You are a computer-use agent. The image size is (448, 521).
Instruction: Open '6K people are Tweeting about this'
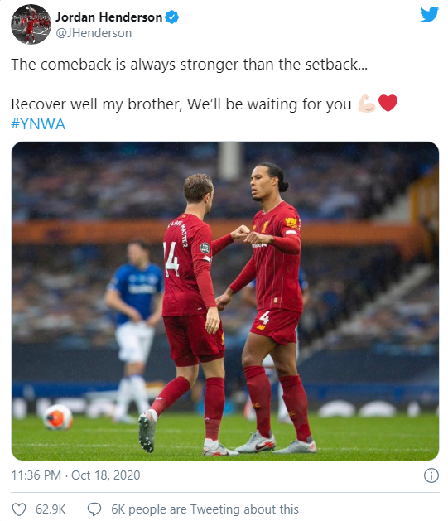[x=205, y=509]
